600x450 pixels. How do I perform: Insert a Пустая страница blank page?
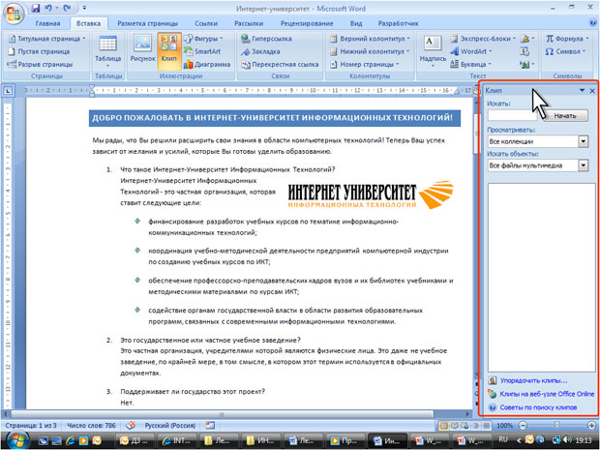(39, 51)
